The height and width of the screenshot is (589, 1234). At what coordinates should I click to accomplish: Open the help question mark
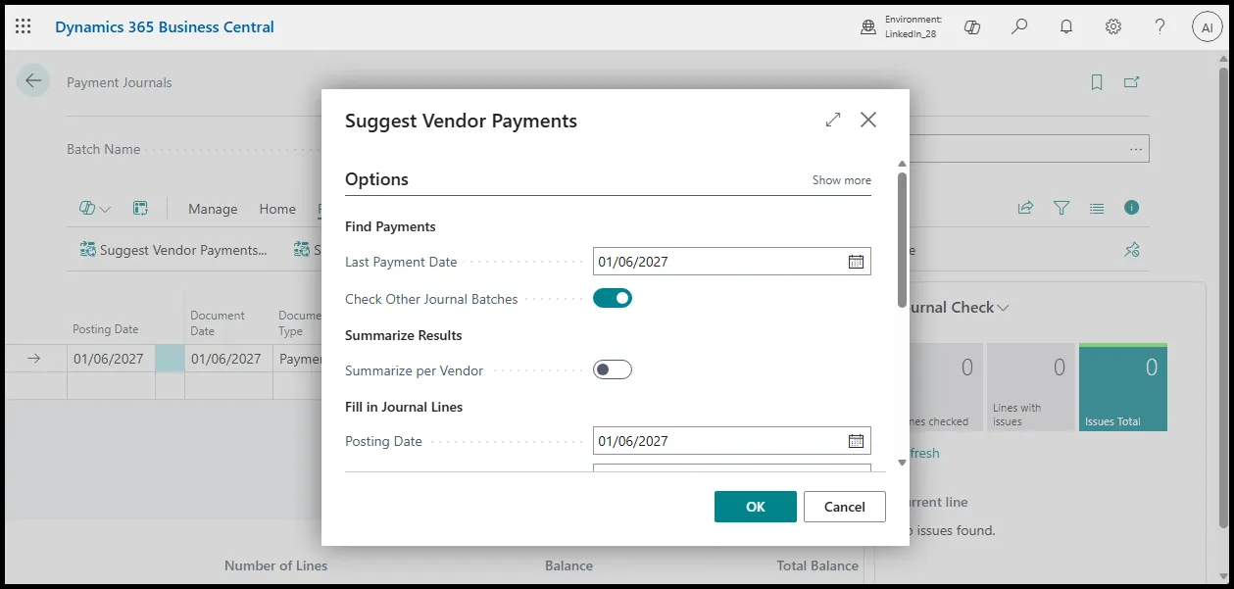pos(1160,27)
